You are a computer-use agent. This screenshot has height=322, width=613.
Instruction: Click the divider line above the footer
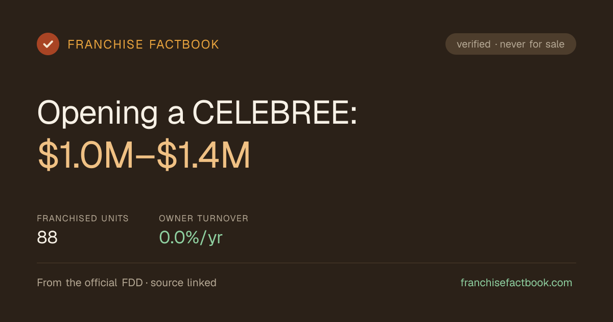coord(306,263)
